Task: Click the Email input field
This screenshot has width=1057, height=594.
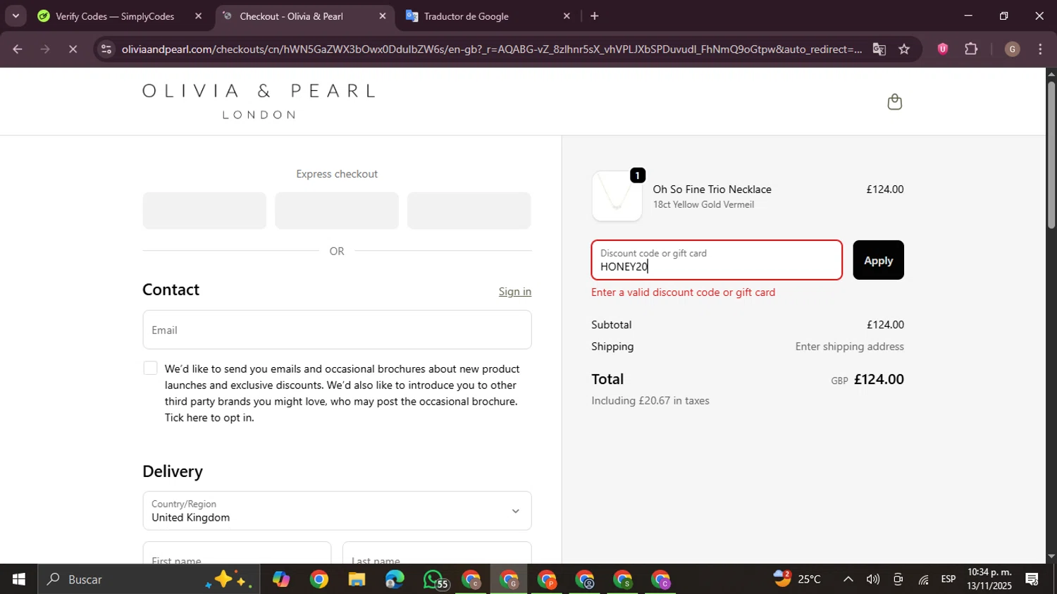Action: click(337, 330)
